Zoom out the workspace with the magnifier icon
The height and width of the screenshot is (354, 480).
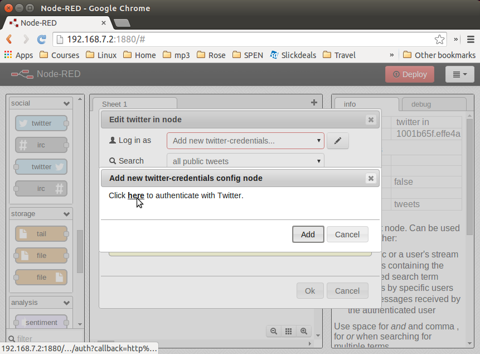point(273,331)
